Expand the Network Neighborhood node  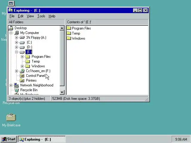(x=11, y=86)
